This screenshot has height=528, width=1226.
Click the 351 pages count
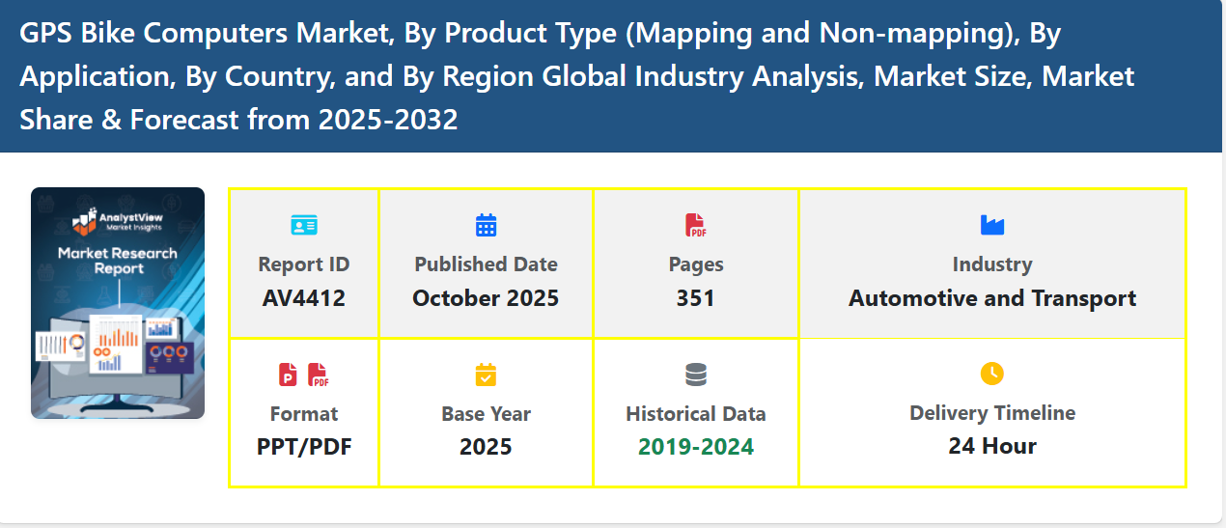click(695, 298)
